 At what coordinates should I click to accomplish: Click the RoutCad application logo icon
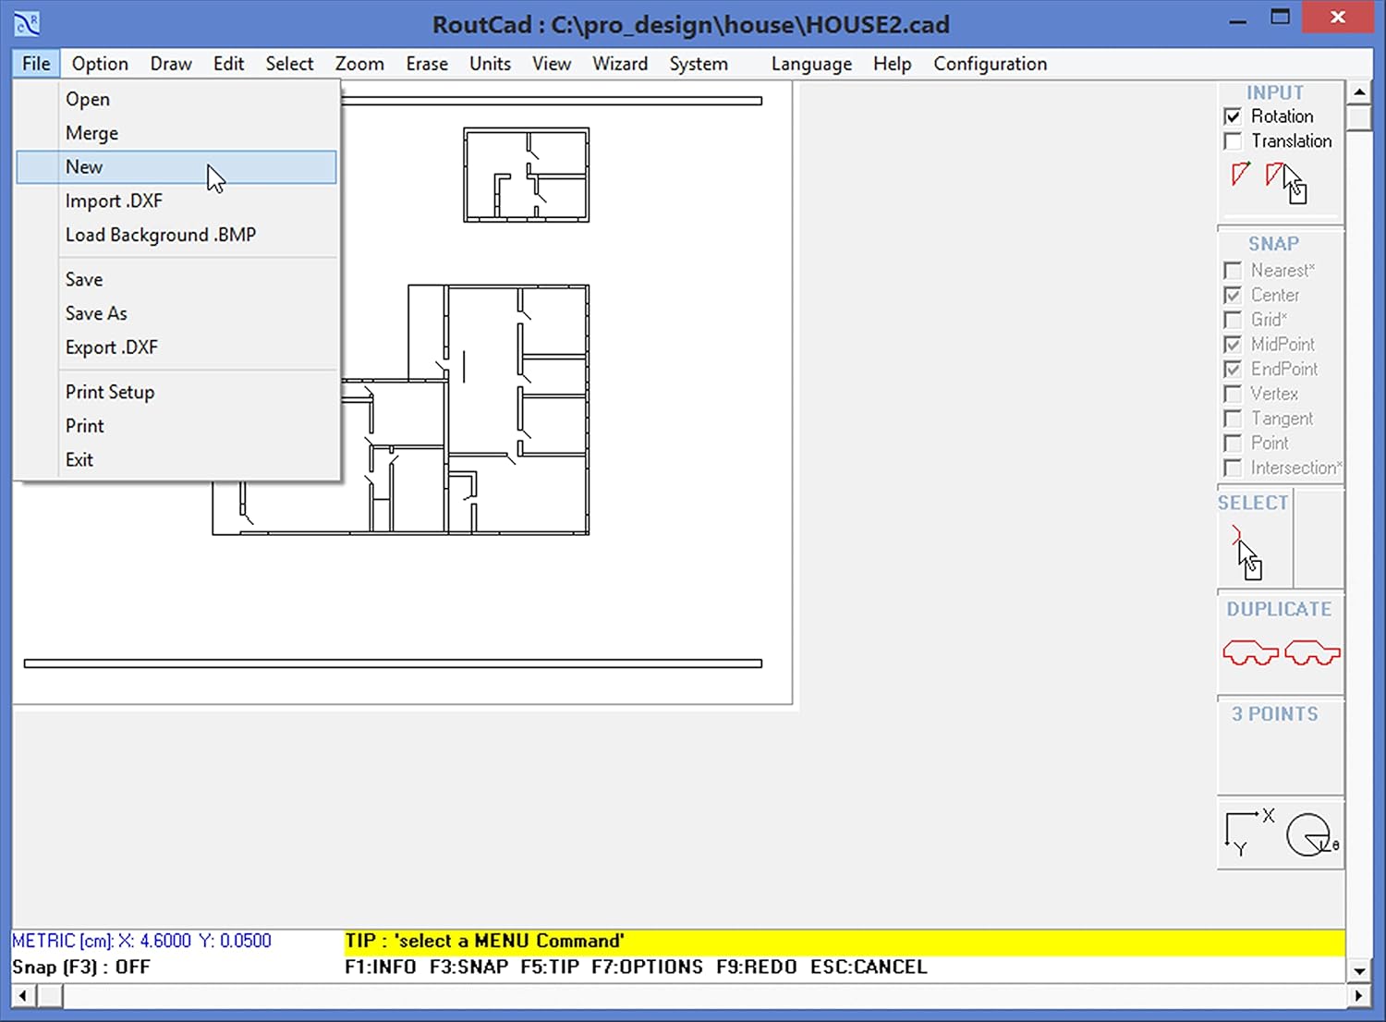click(x=25, y=24)
